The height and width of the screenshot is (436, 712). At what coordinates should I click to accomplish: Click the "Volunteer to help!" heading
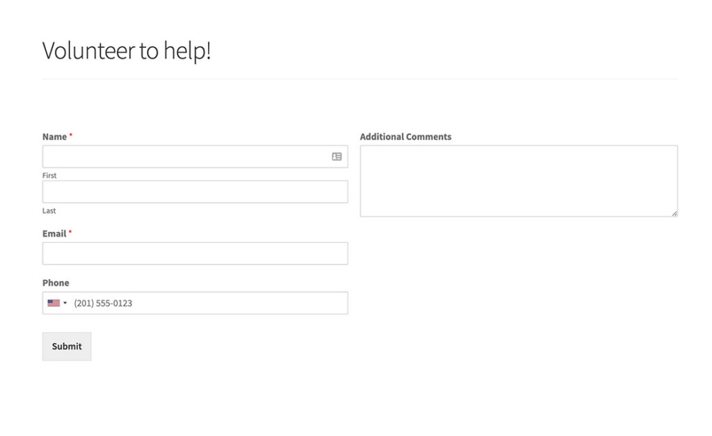pyautogui.click(x=127, y=51)
